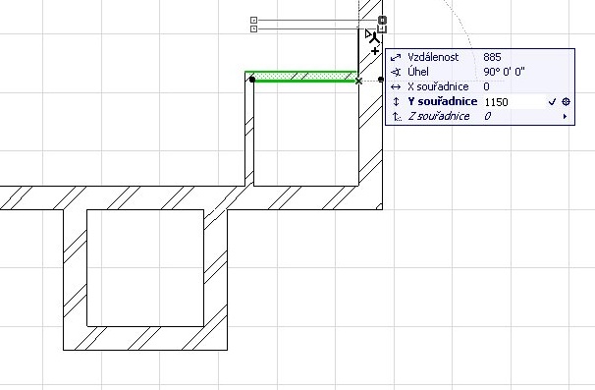Expand tracker options arrow on Z souřadnice row
The height and width of the screenshot is (390, 595).
click(x=565, y=117)
